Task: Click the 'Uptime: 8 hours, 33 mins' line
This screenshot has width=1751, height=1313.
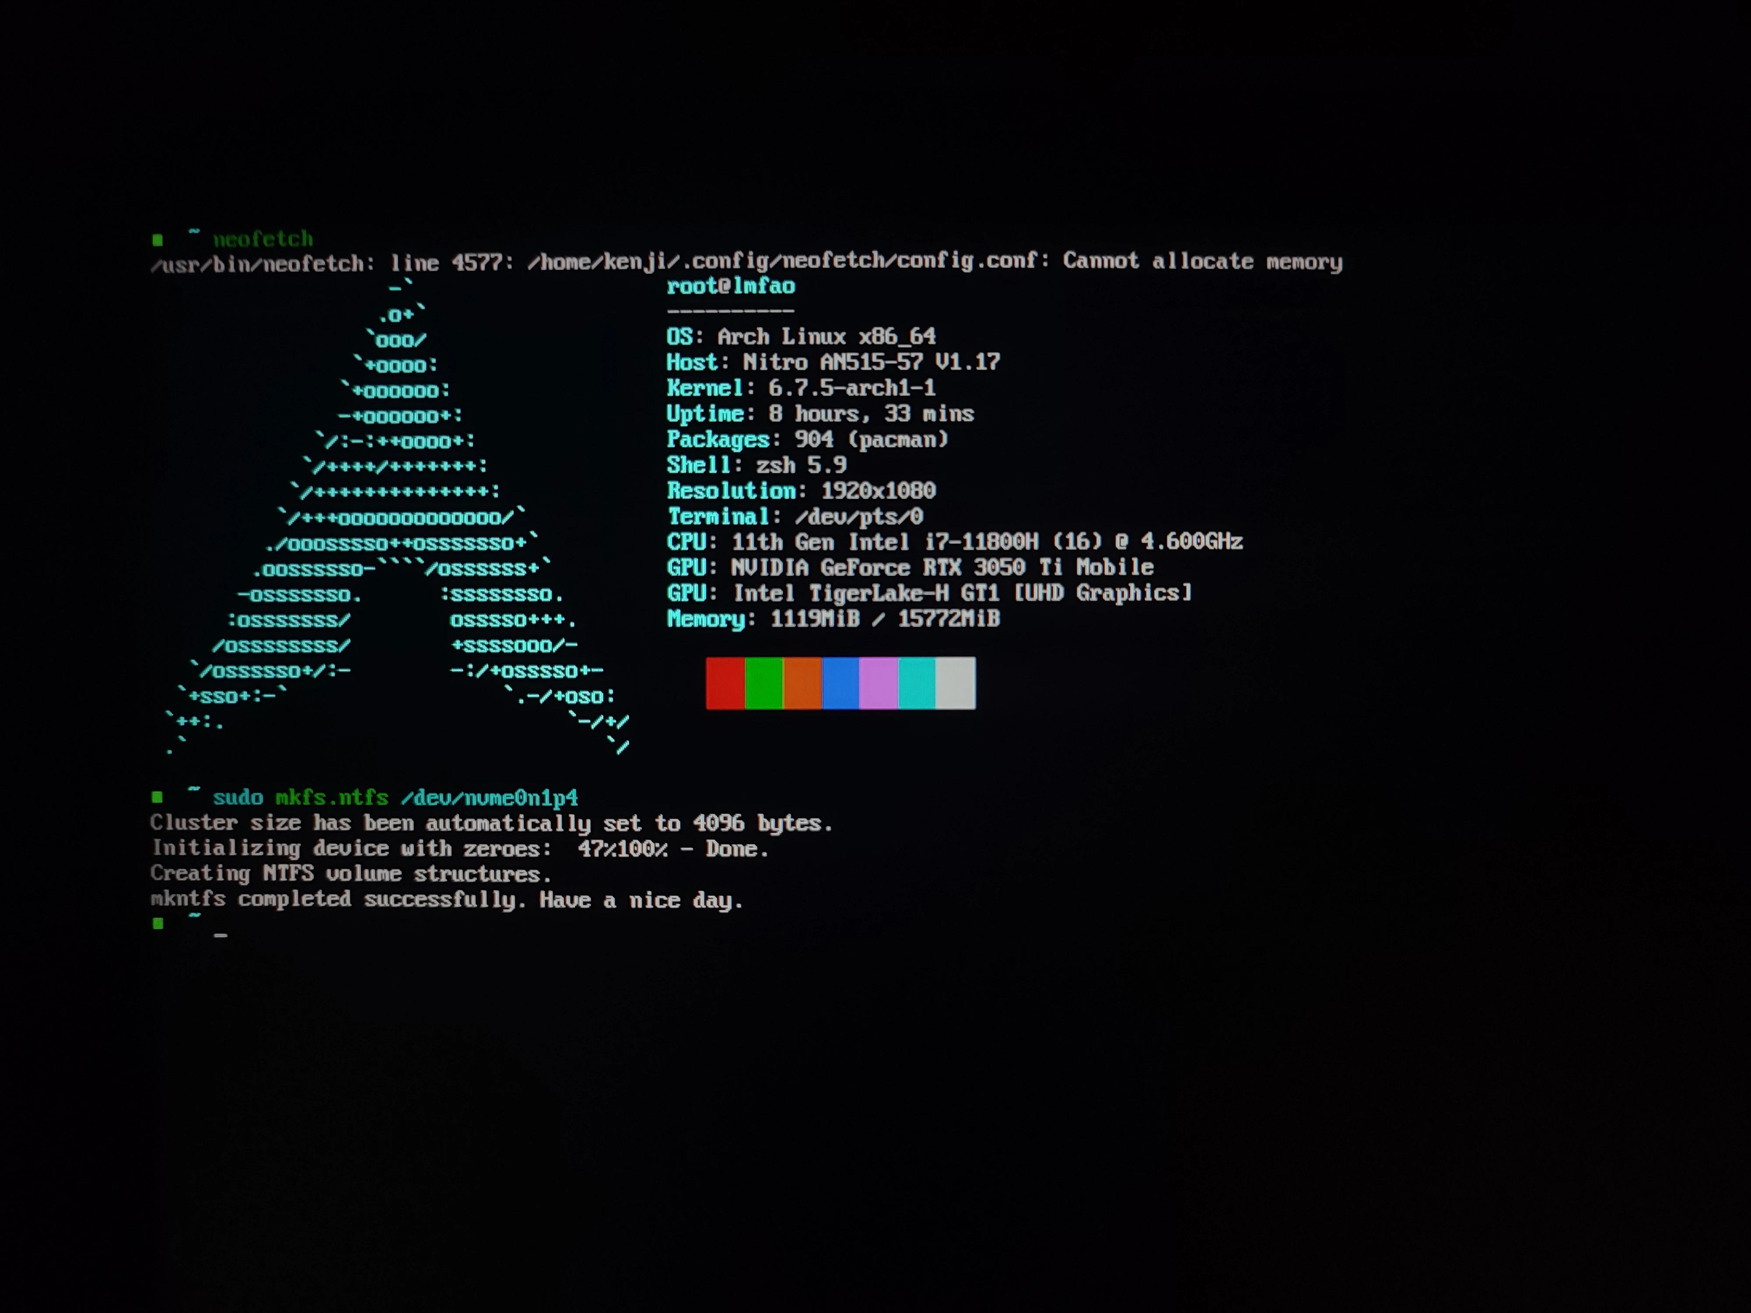Action: (x=820, y=413)
